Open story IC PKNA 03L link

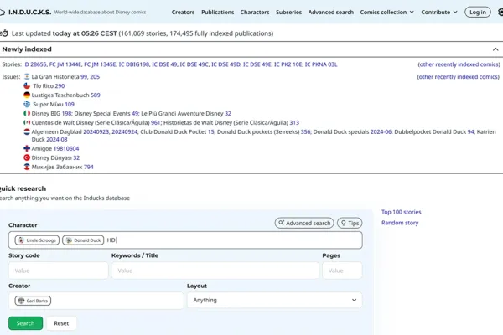[321, 64]
